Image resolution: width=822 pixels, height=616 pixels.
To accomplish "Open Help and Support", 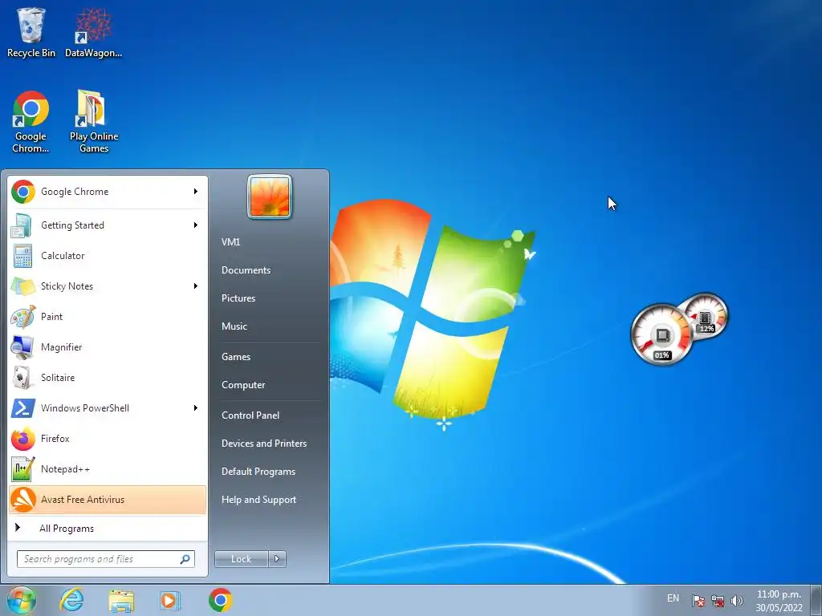I will point(259,500).
